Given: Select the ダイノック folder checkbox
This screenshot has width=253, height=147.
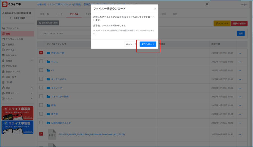Looking at the screenshot, I should point(41,88).
